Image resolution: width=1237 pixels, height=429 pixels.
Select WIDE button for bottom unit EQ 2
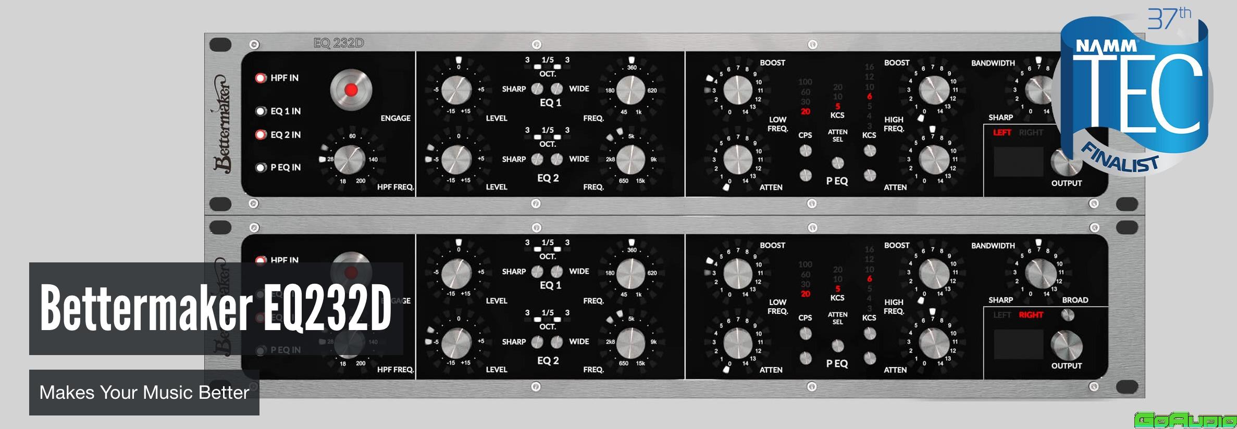557,342
